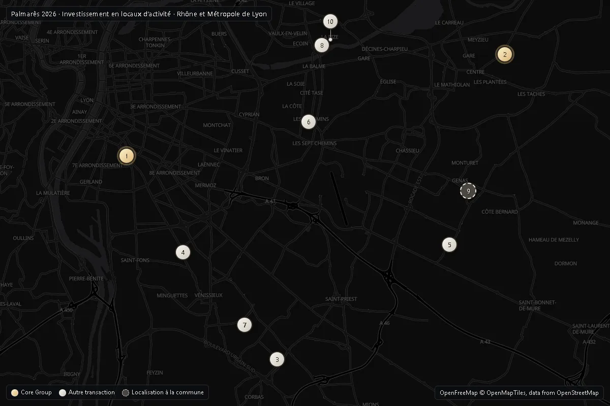Click map marker number 10
Viewport: 610px width, 406px height.
pos(330,22)
